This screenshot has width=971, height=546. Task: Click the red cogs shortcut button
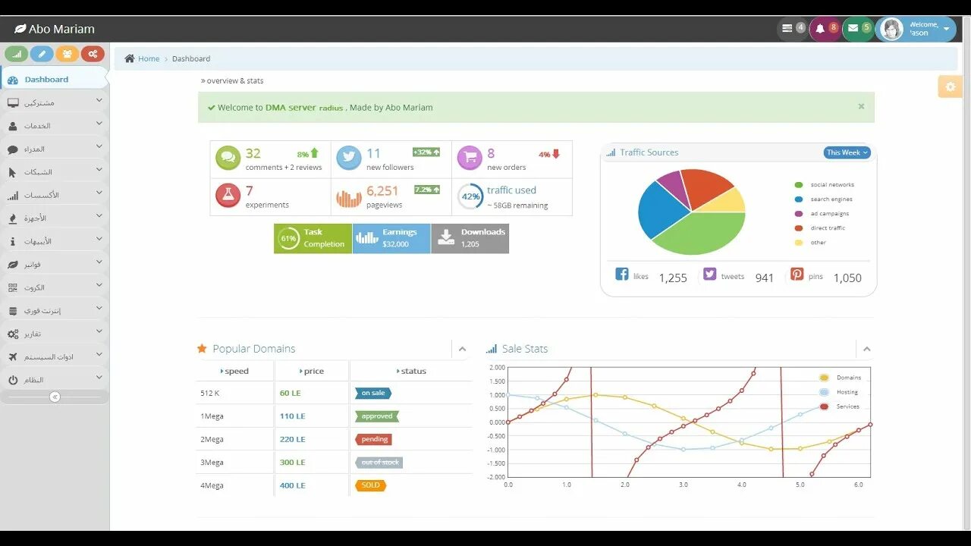pos(93,54)
